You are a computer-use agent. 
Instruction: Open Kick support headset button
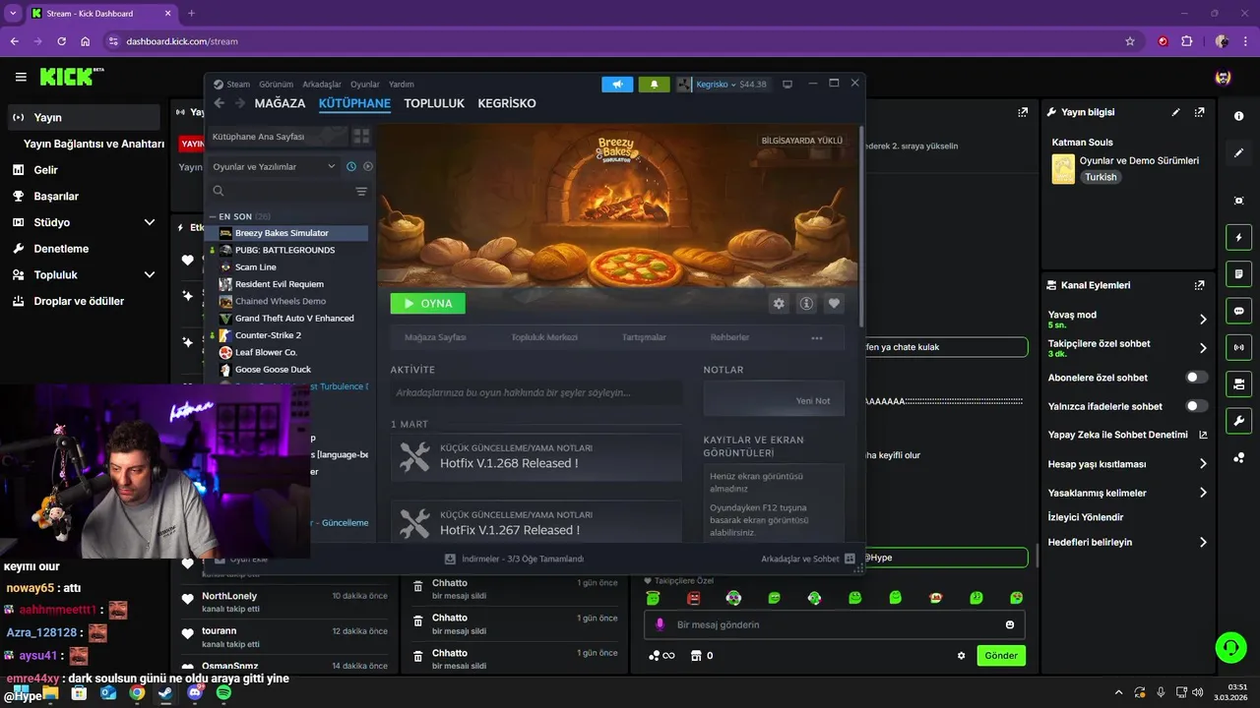[1230, 647]
